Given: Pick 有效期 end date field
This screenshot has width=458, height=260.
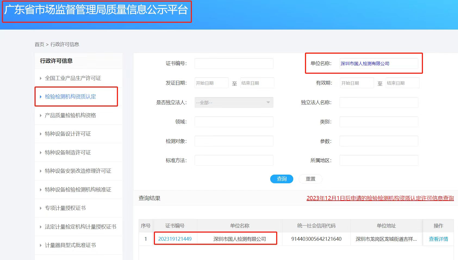Looking at the screenshot, I should tap(403, 83).
